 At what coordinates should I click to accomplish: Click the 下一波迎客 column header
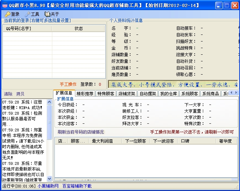point(164,141)
